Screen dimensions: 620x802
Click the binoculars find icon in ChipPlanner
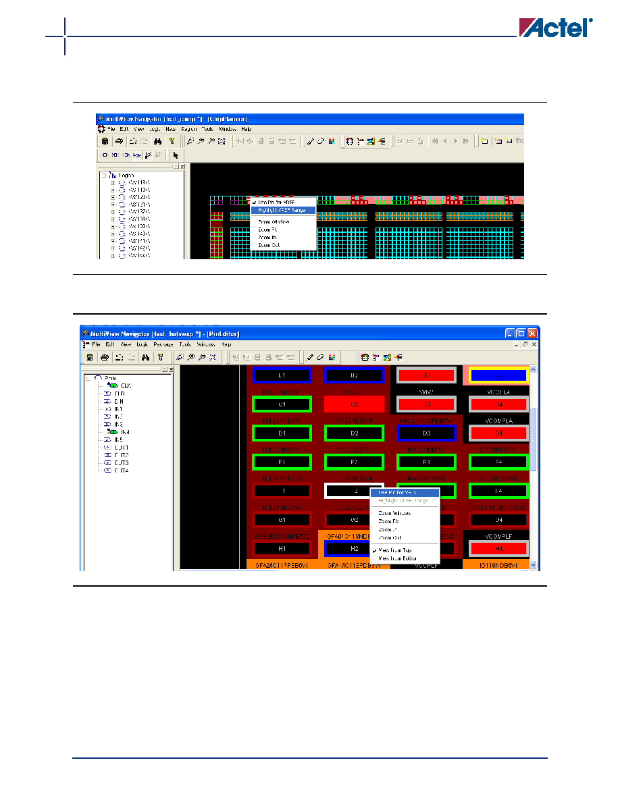point(157,141)
